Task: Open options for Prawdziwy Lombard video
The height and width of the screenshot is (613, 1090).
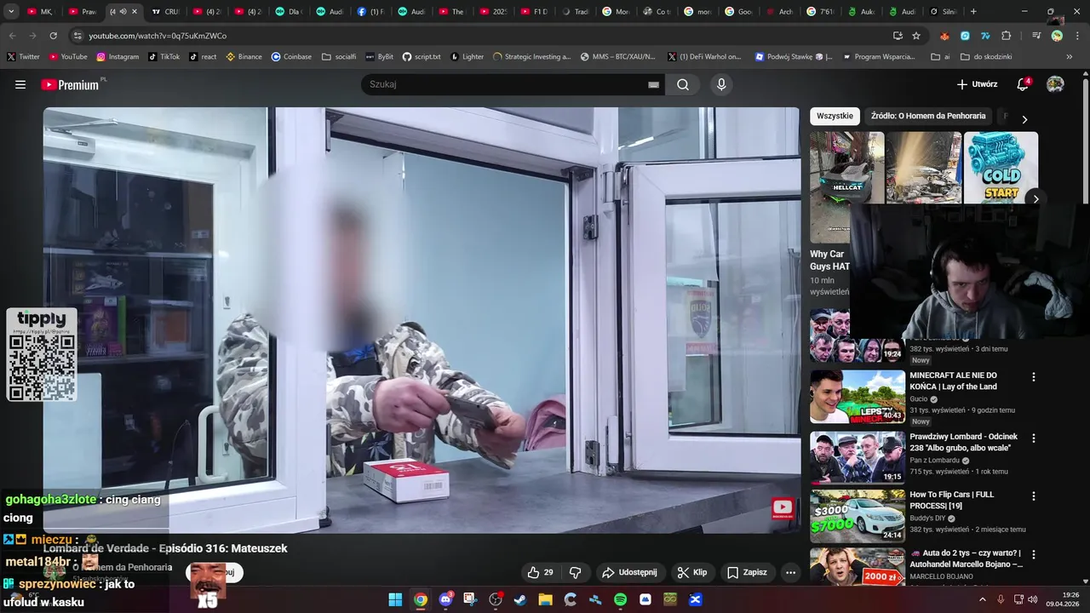Action: (x=1034, y=438)
